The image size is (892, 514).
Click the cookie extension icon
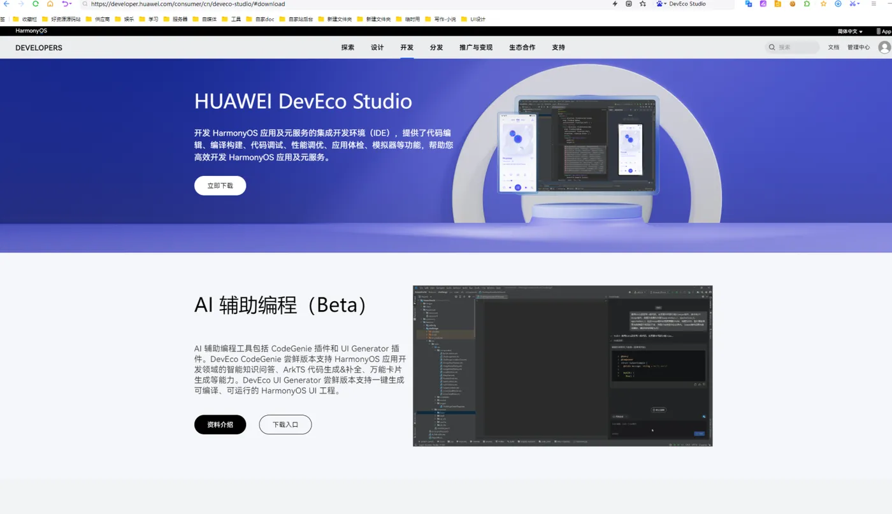793,4
